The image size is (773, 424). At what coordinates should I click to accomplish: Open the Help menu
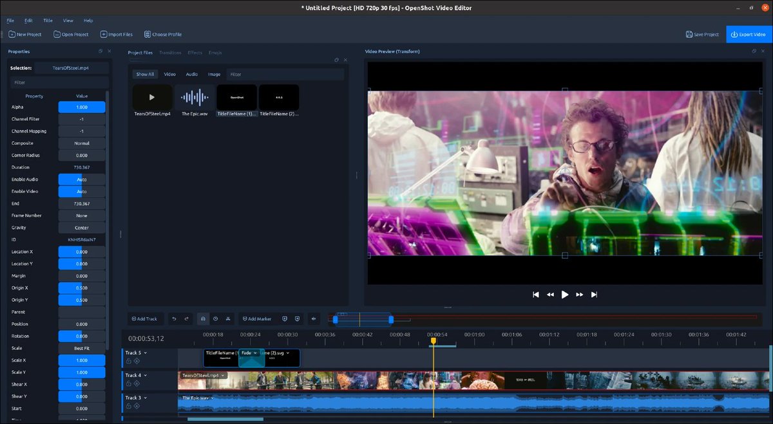(x=88, y=21)
